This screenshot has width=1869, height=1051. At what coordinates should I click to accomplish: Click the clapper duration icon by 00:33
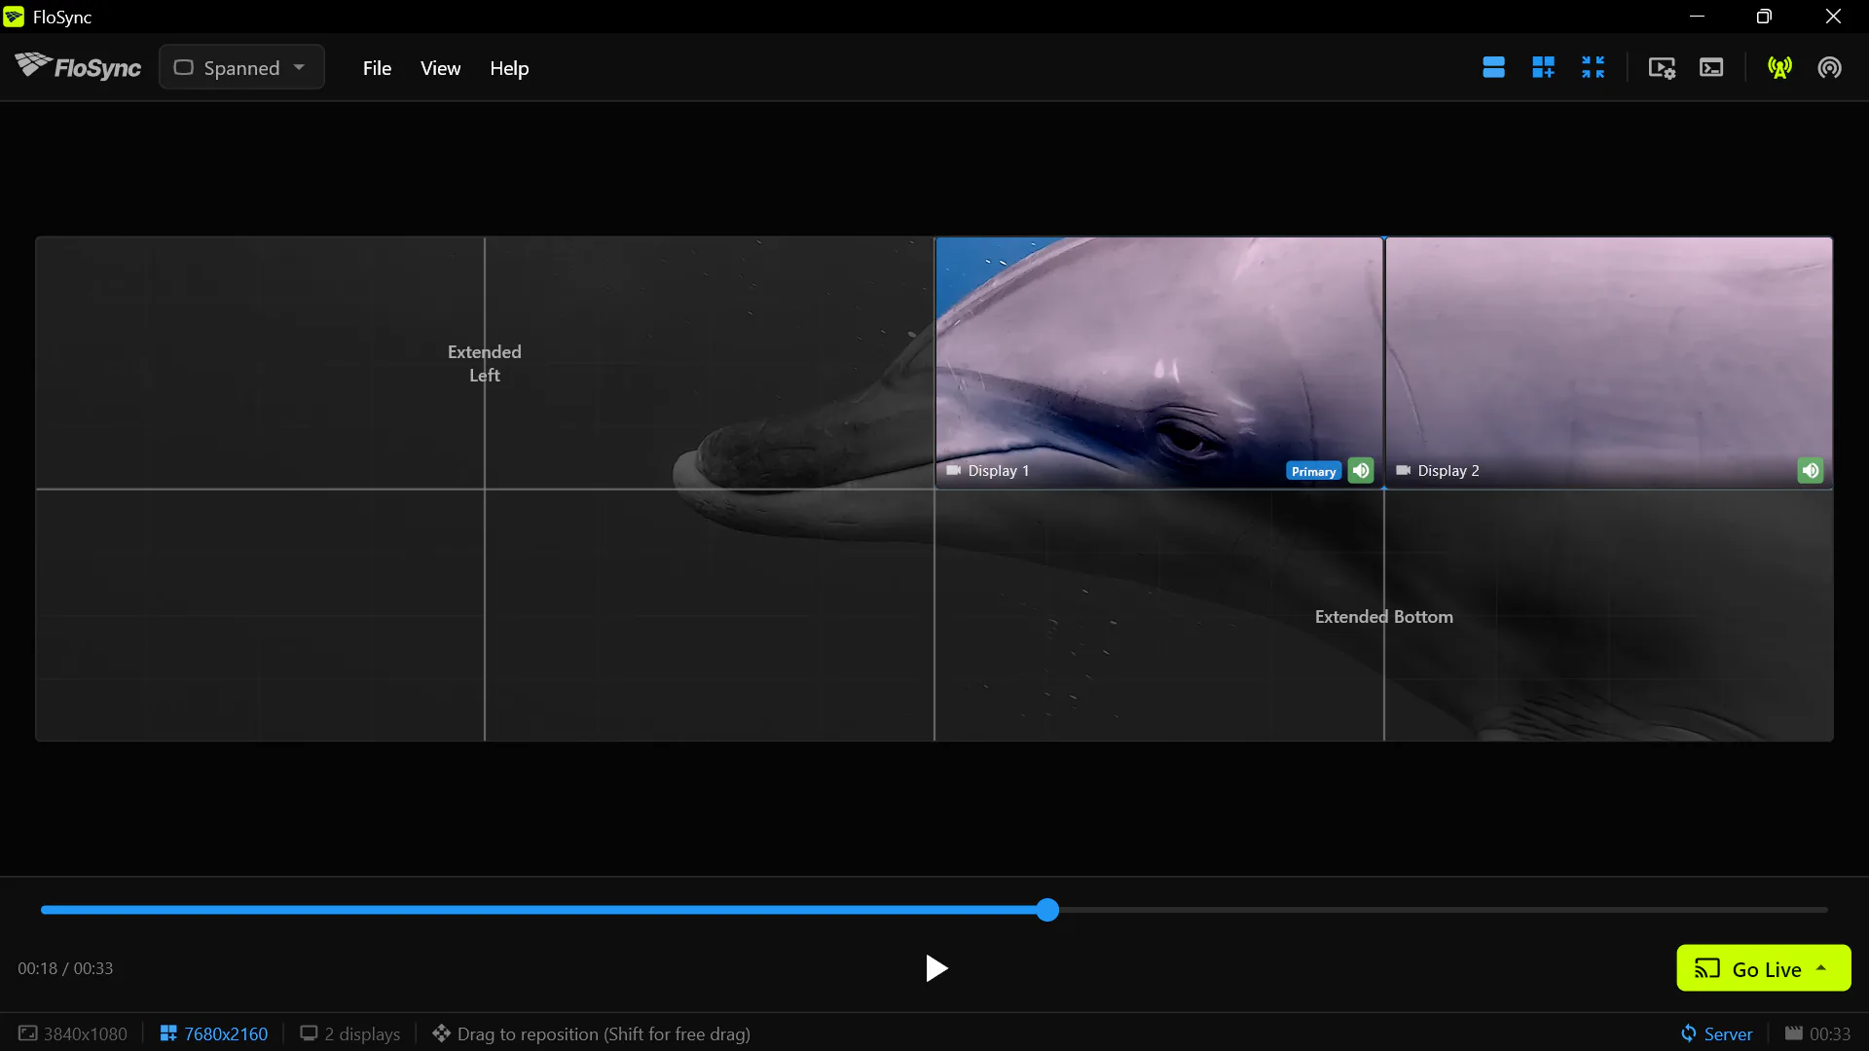click(x=1793, y=1033)
